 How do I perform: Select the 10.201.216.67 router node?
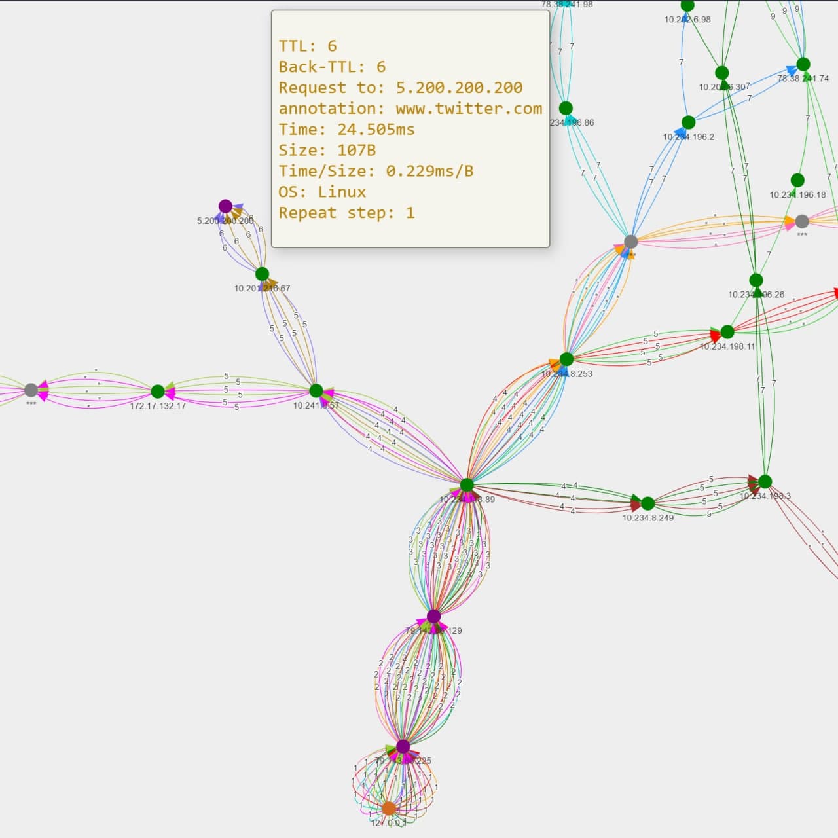coord(262,274)
